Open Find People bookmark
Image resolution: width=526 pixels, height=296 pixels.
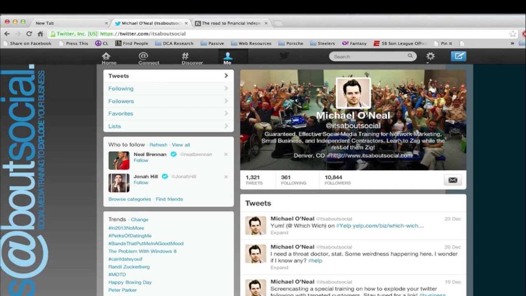tap(131, 43)
